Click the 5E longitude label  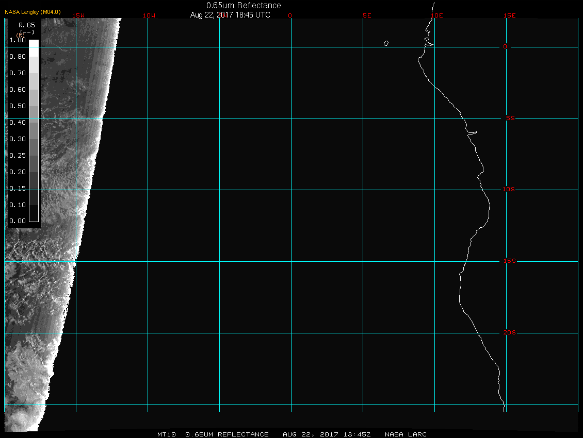pyautogui.click(x=367, y=15)
